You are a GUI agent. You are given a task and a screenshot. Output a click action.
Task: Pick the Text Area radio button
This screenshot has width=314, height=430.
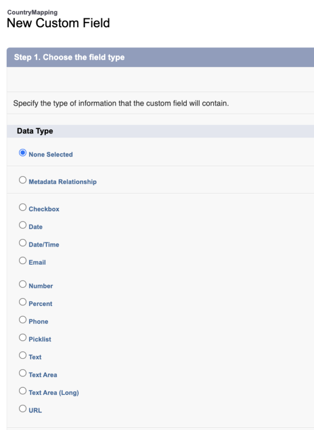tap(22, 373)
